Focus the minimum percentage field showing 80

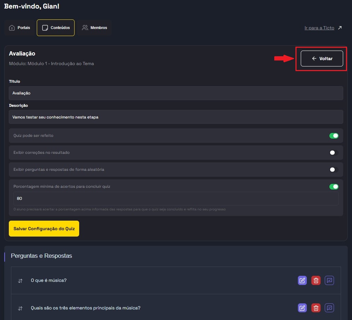pos(176,199)
